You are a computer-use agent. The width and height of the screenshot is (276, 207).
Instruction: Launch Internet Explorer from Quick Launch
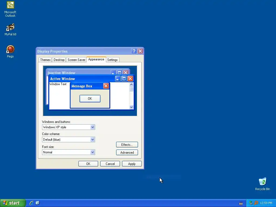[x=32, y=203]
